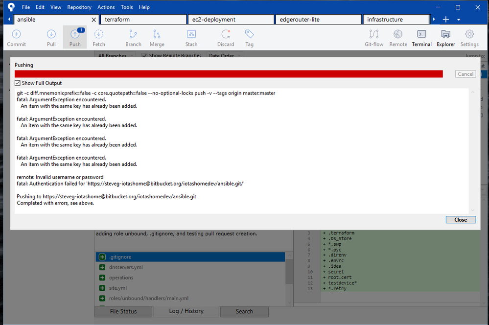
Task: Toggle Show Remote Branches checkbox
Action: [x=144, y=55]
